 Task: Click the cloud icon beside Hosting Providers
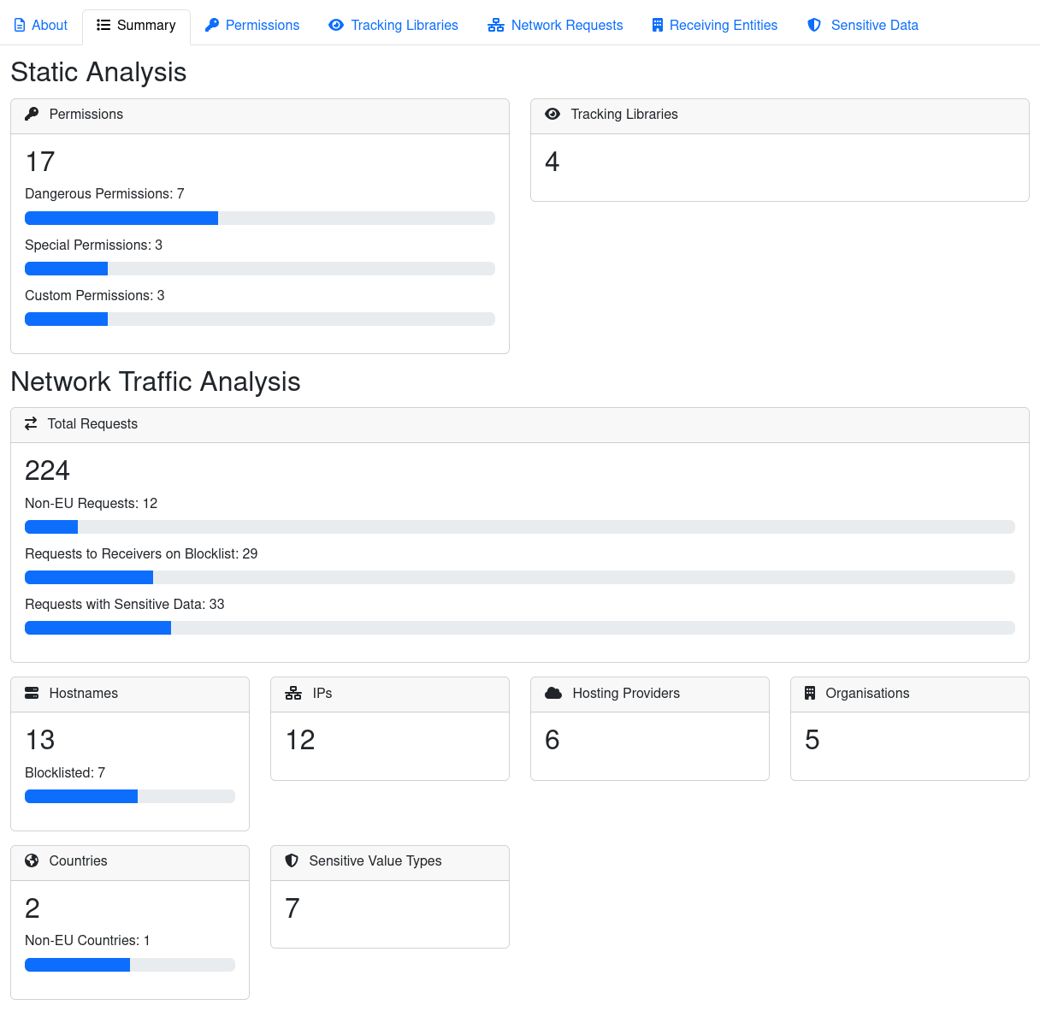click(553, 693)
